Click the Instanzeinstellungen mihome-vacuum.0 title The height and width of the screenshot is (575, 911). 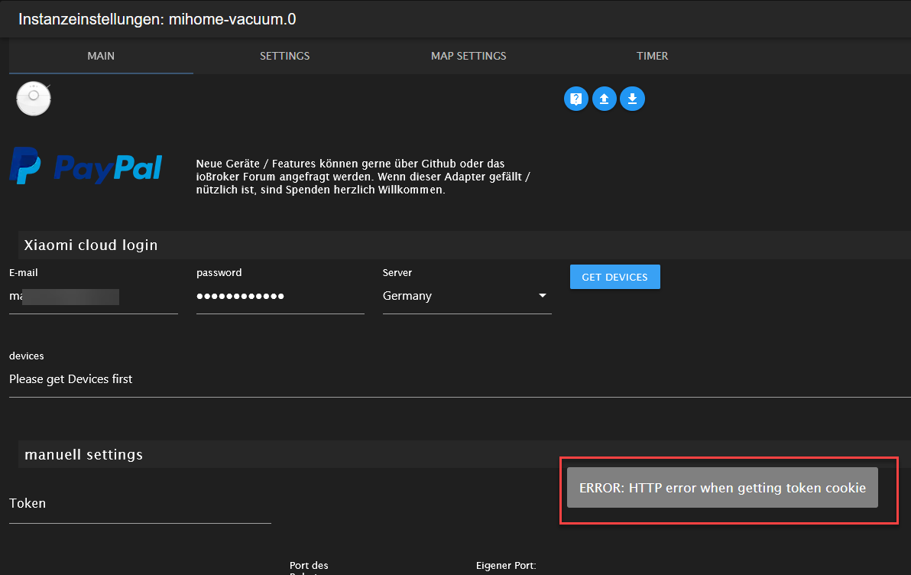[x=157, y=19]
